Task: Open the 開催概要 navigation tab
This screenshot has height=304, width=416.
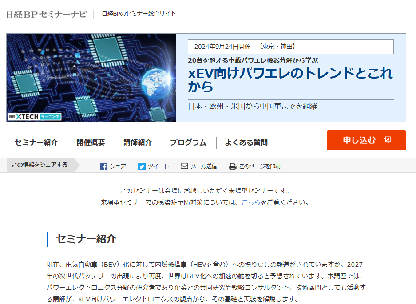Action: point(91,142)
